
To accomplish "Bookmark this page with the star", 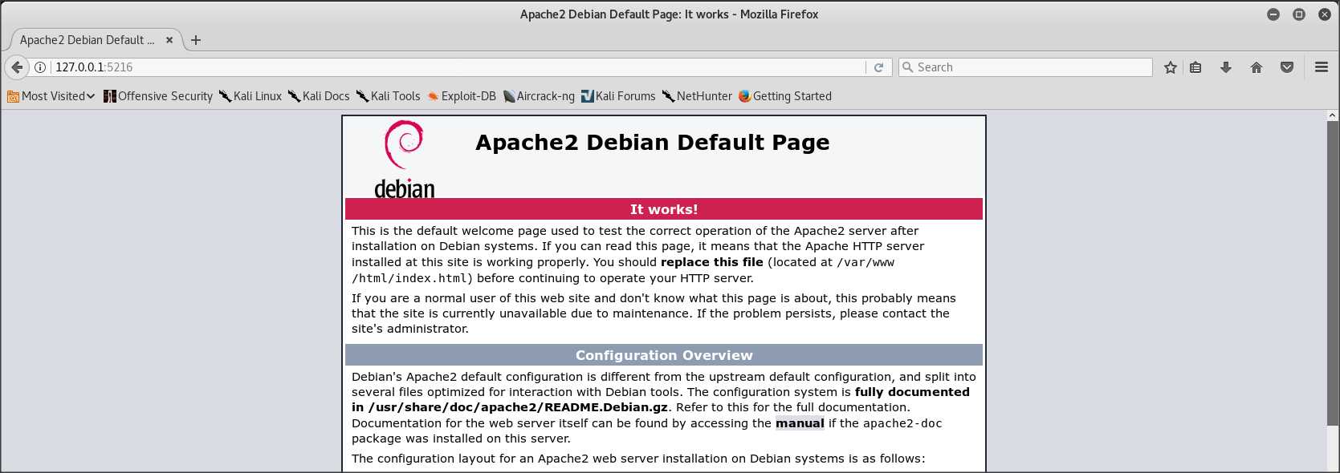I will [x=1171, y=67].
